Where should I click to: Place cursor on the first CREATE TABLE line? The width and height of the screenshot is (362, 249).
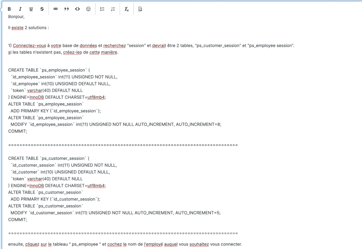[51, 70]
